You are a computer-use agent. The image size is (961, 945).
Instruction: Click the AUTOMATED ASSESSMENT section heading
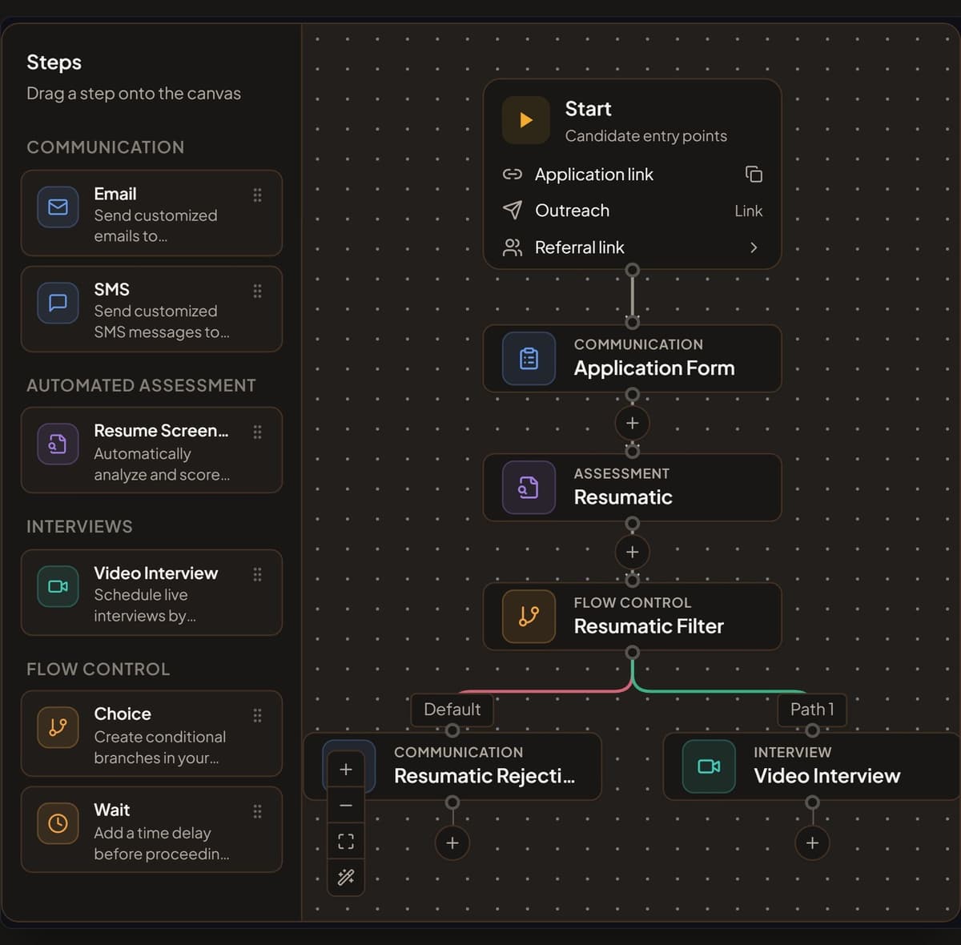(141, 385)
